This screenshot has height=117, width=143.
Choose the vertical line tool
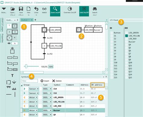[15, 94]
